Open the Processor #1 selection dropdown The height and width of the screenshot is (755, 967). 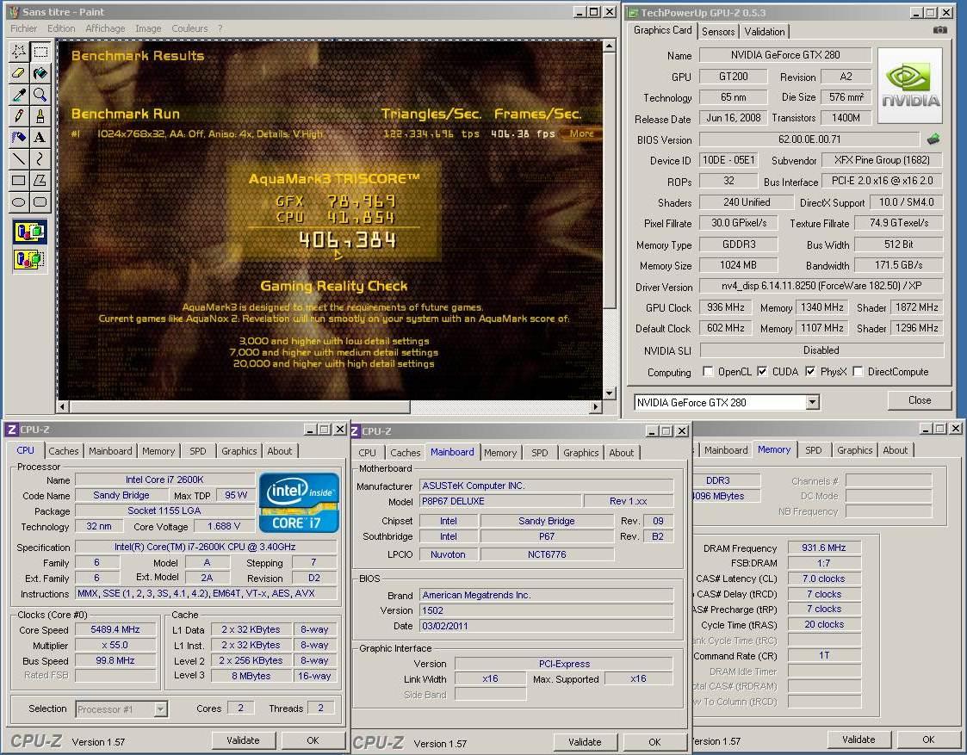click(160, 709)
